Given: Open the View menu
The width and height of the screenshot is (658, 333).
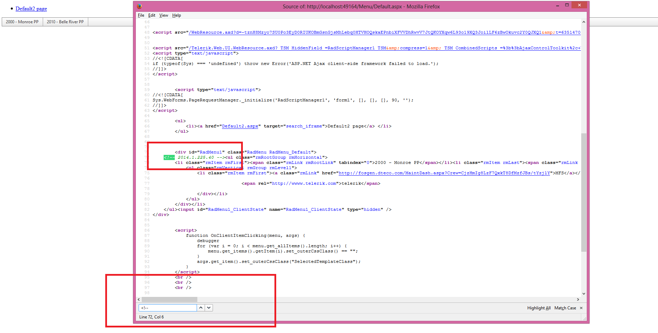Looking at the screenshot, I should [164, 15].
